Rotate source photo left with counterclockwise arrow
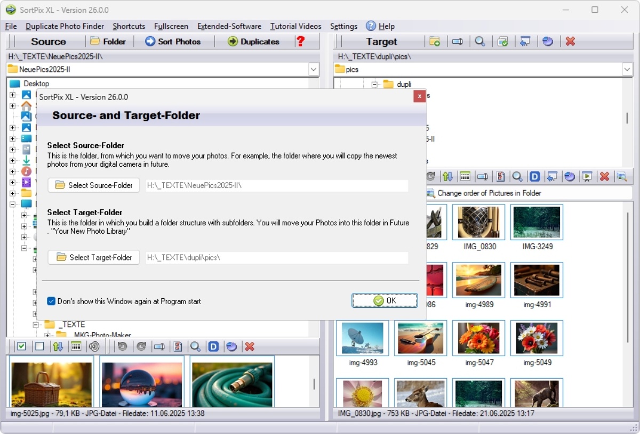This screenshot has width=640, height=434. [123, 347]
